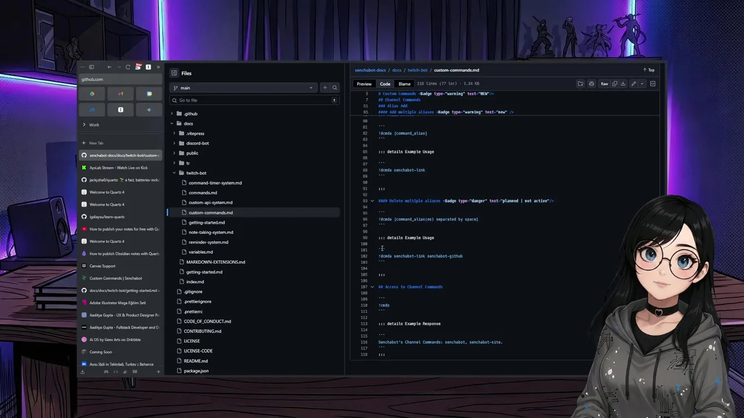This screenshot has height=418, width=744.
Task: Open the browser three-dots menu
Action: [x=83, y=67]
